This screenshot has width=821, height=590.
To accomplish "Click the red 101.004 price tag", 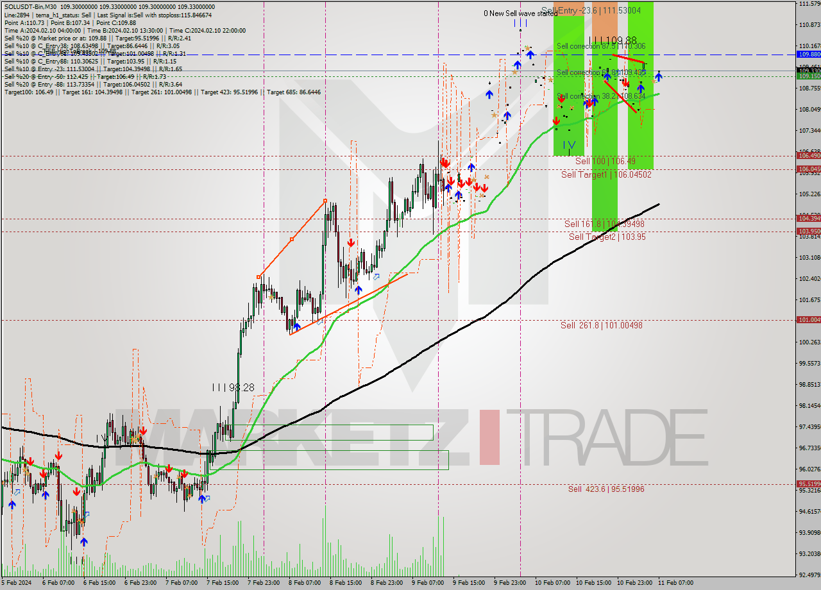I will point(808,319).
